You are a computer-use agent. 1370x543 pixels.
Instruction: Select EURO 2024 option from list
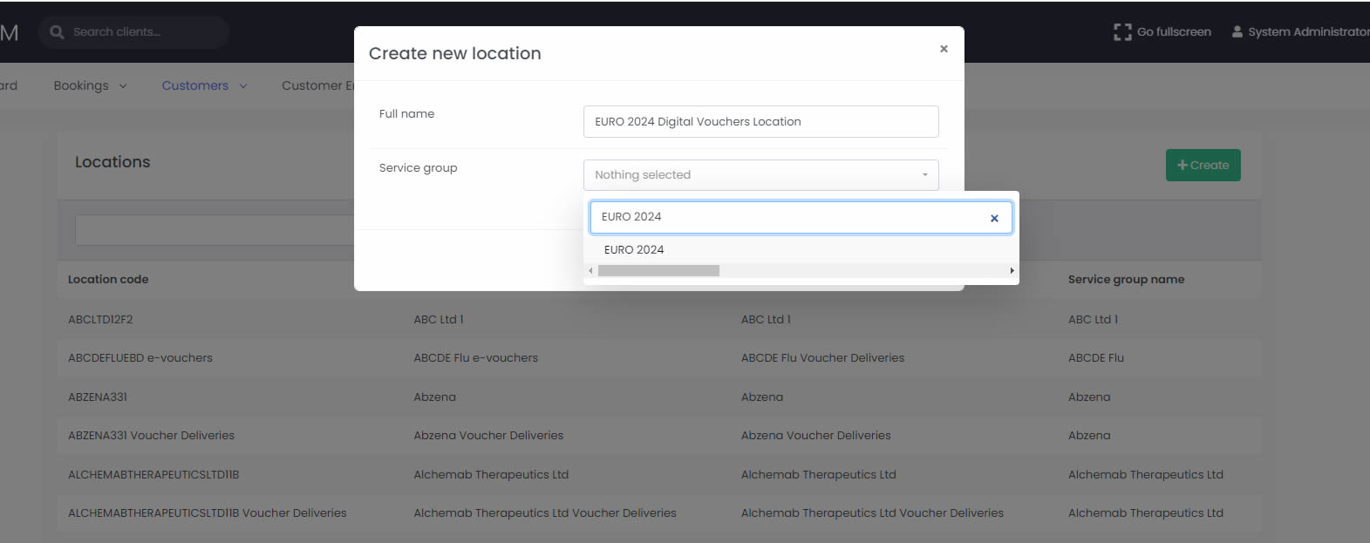click(634, 250)
